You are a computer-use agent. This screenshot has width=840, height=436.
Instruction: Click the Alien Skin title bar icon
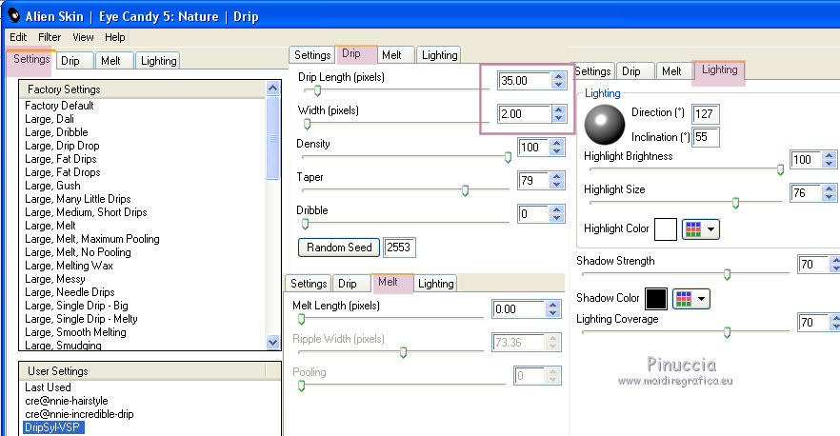tap(14, 15)
